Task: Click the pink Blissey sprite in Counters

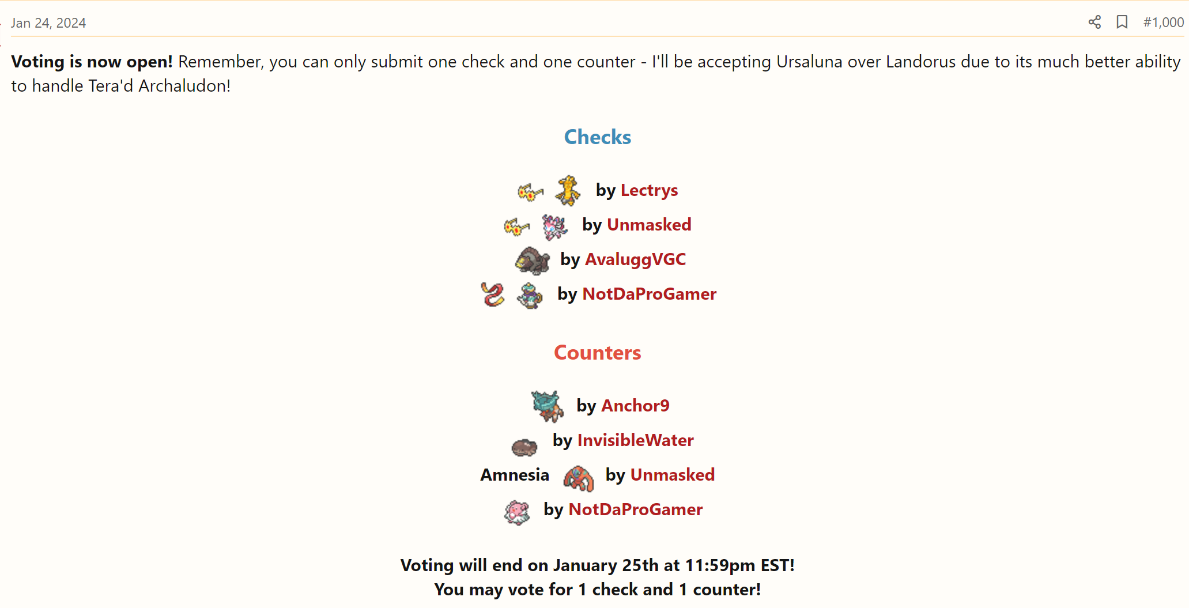Action: tap(517, 512)
